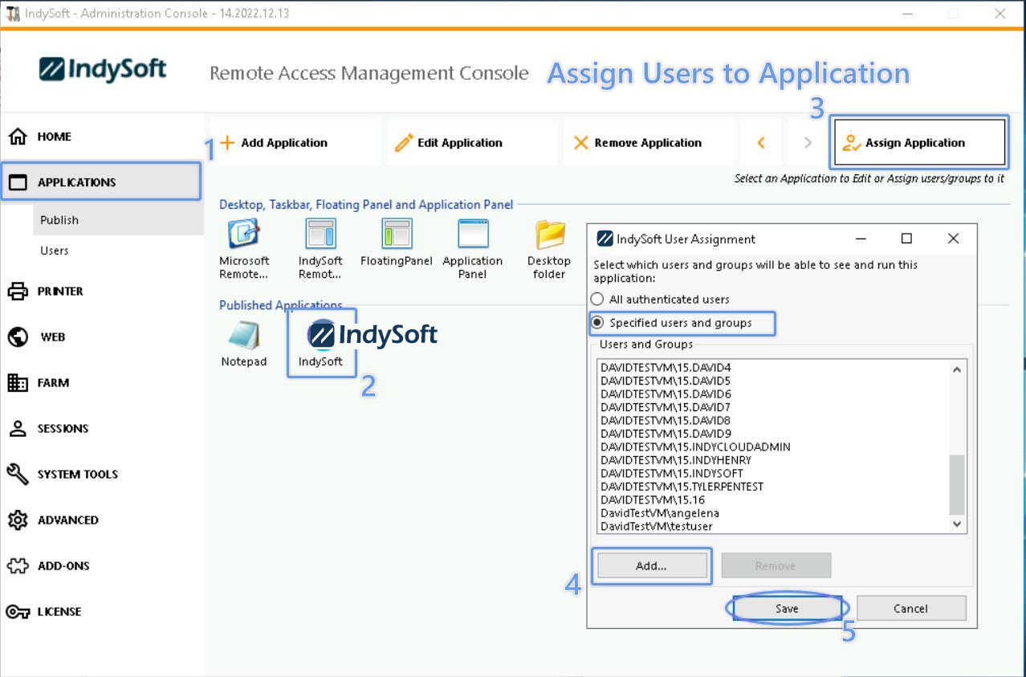Click the next grey arrow
The height and width of the screenshot is (677, 1026).
808,142
